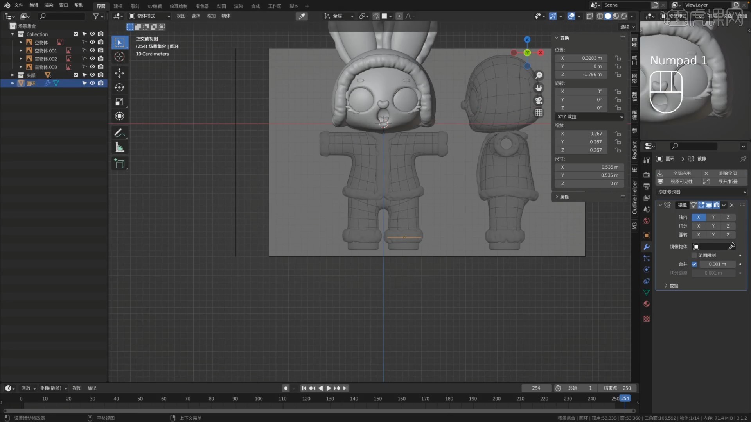Screen dimensions: 751x422
Task: Toggle the camera view icon
Action: 539,100
